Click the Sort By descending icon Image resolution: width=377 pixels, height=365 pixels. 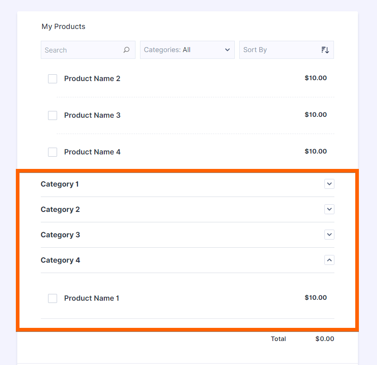pos(325,50)
